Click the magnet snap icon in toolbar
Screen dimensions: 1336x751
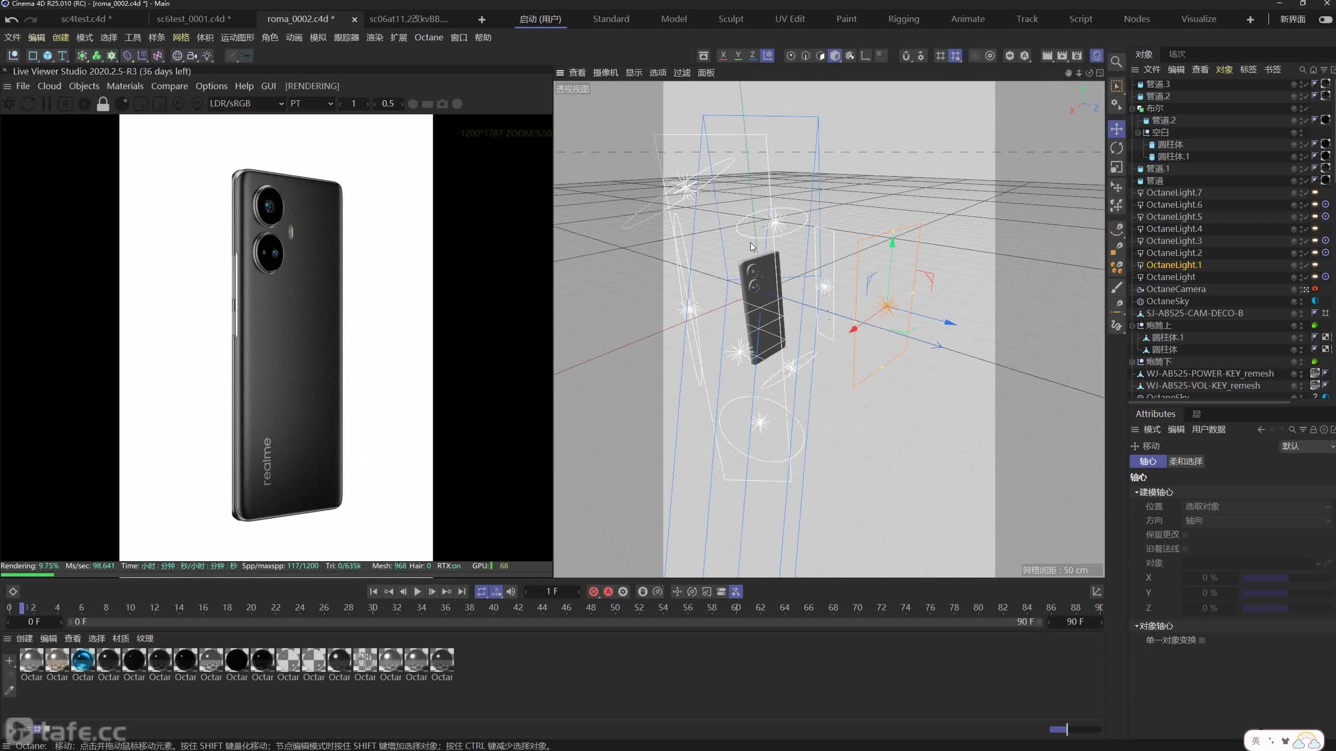point(906,55)
